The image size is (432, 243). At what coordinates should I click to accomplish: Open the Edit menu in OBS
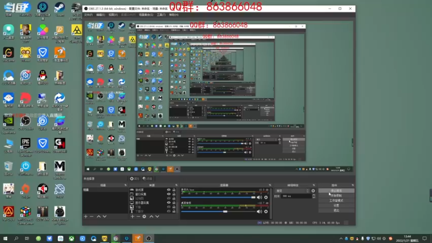(x=100, y=15)
